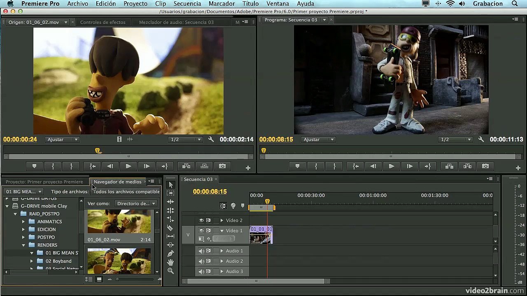Select the Pen tool in the tools panel
Viewport: 527px width, 296px height.
(x=170, y=253)
